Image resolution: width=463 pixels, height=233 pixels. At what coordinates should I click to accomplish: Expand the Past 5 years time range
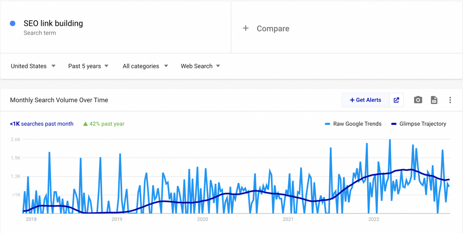pos(88,66)
